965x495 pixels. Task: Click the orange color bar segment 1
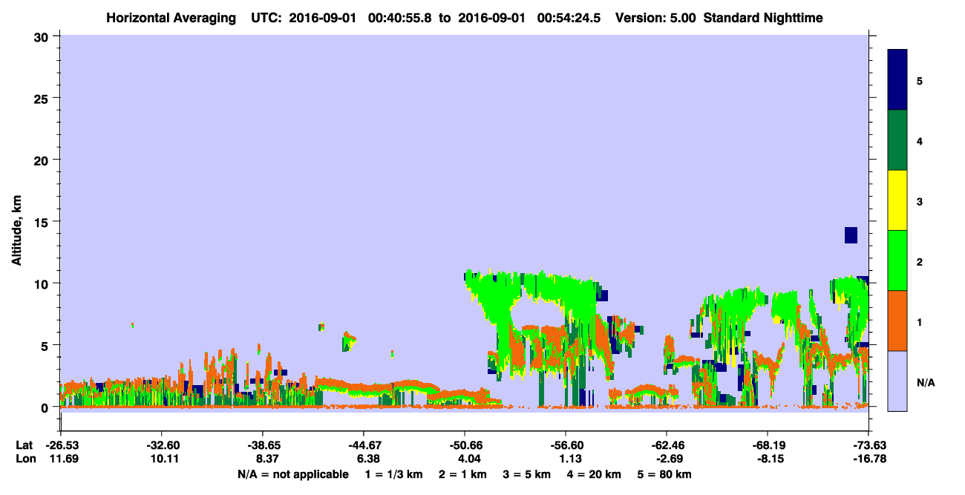click(897, 321)
